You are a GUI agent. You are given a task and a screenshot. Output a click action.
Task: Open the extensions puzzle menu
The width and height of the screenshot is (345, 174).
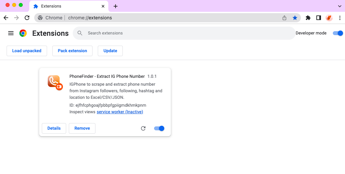(x=308, y=18)
